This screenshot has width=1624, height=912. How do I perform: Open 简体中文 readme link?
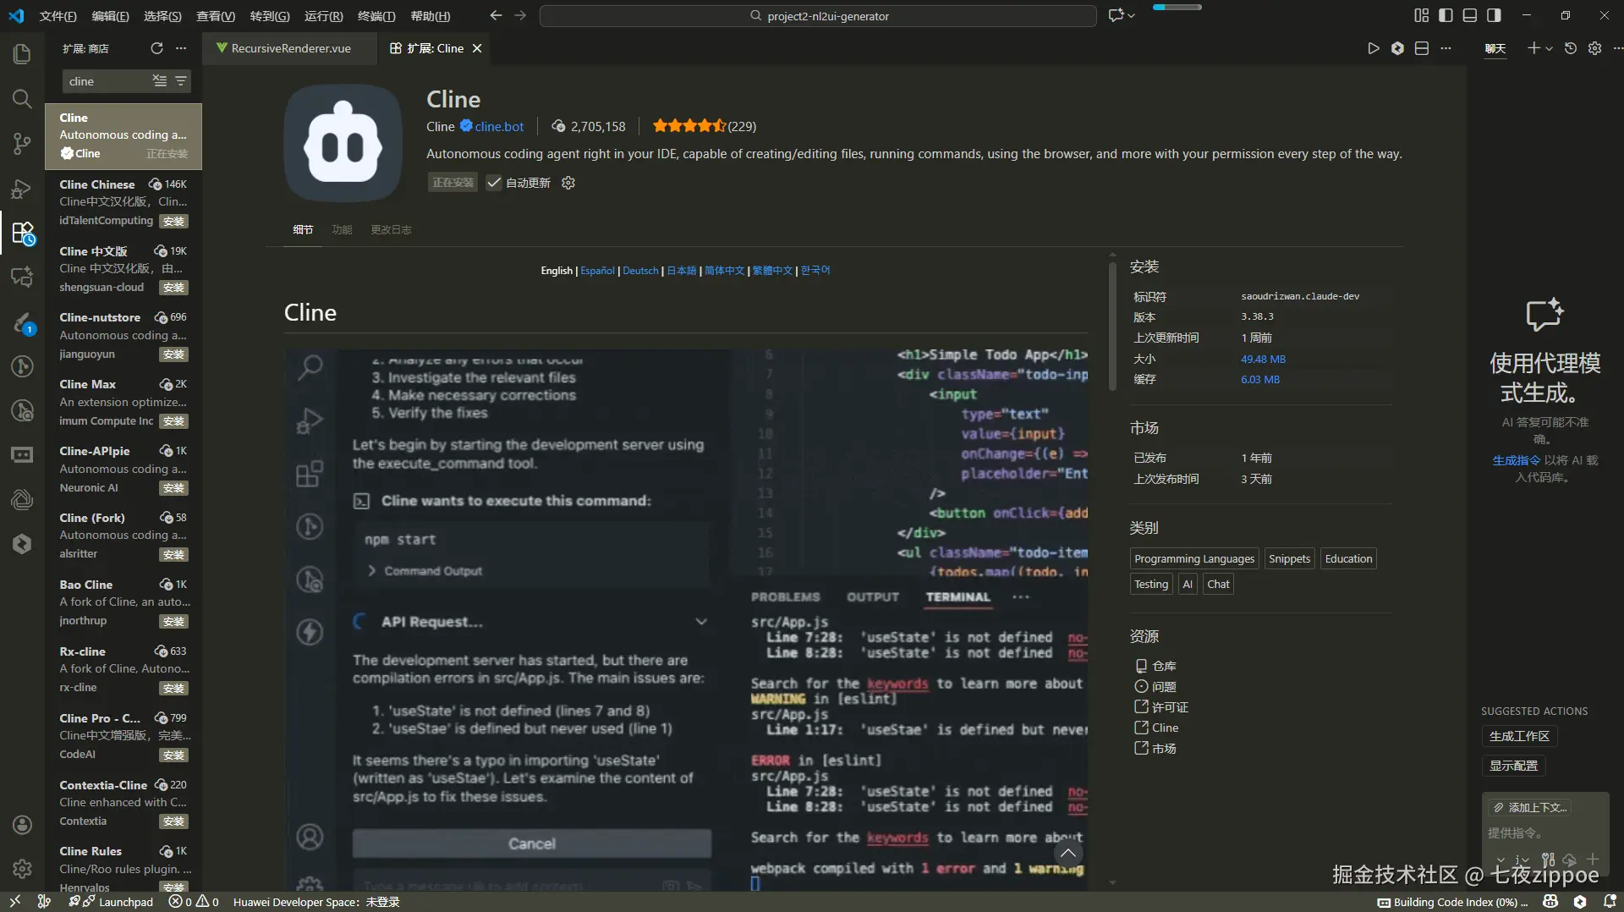724,271
